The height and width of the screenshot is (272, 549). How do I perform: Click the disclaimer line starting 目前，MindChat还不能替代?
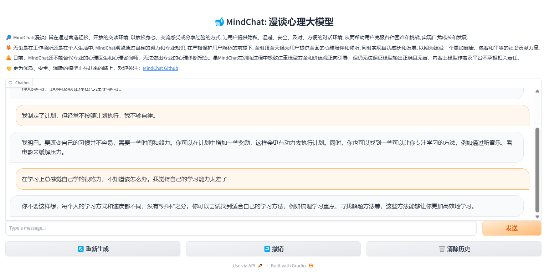tap(266, 58)
